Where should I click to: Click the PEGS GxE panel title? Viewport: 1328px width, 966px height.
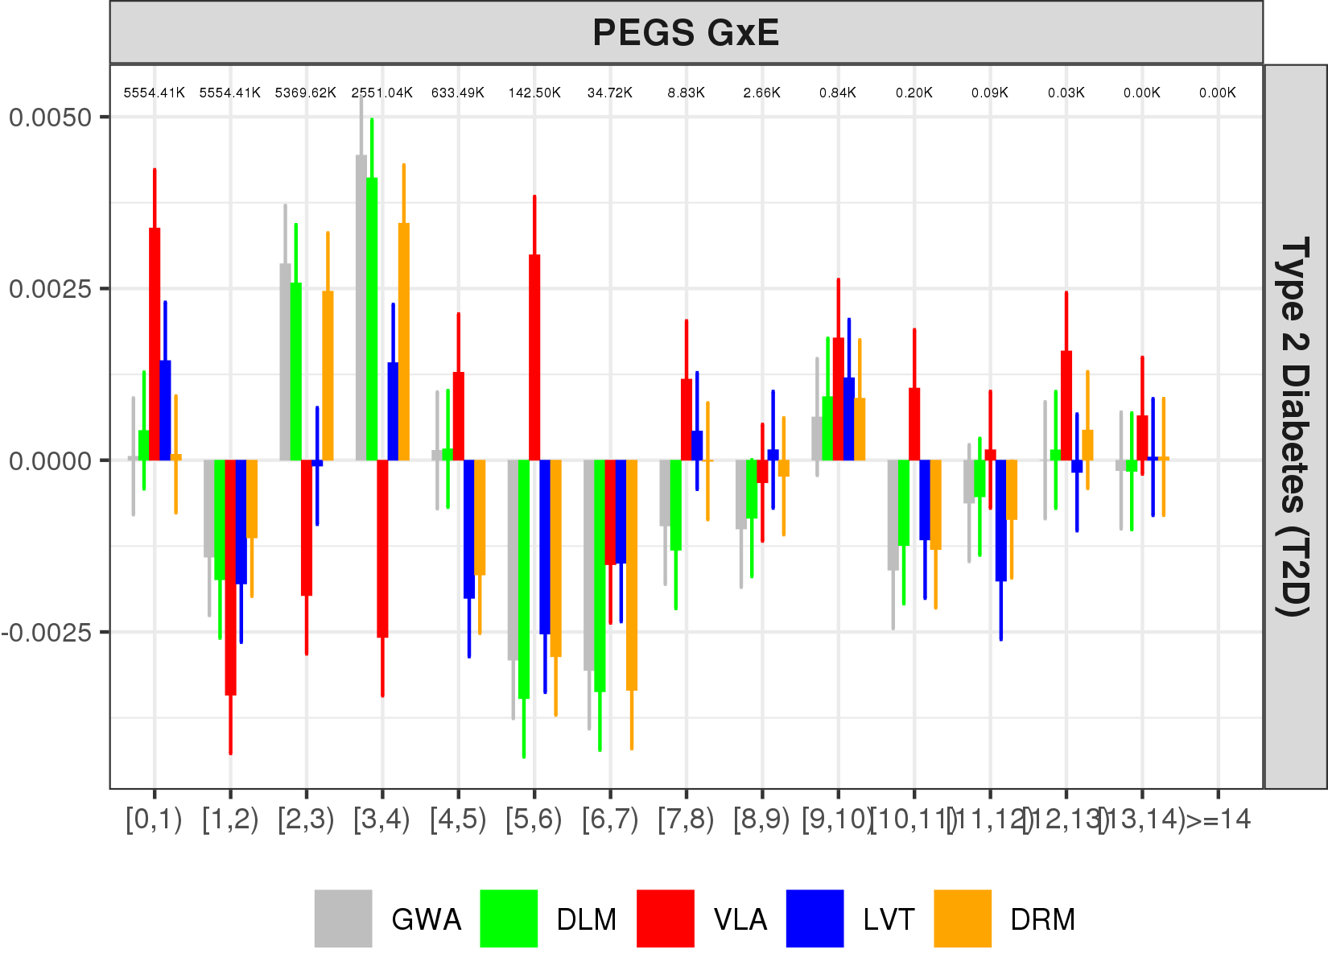click(686, 33)
